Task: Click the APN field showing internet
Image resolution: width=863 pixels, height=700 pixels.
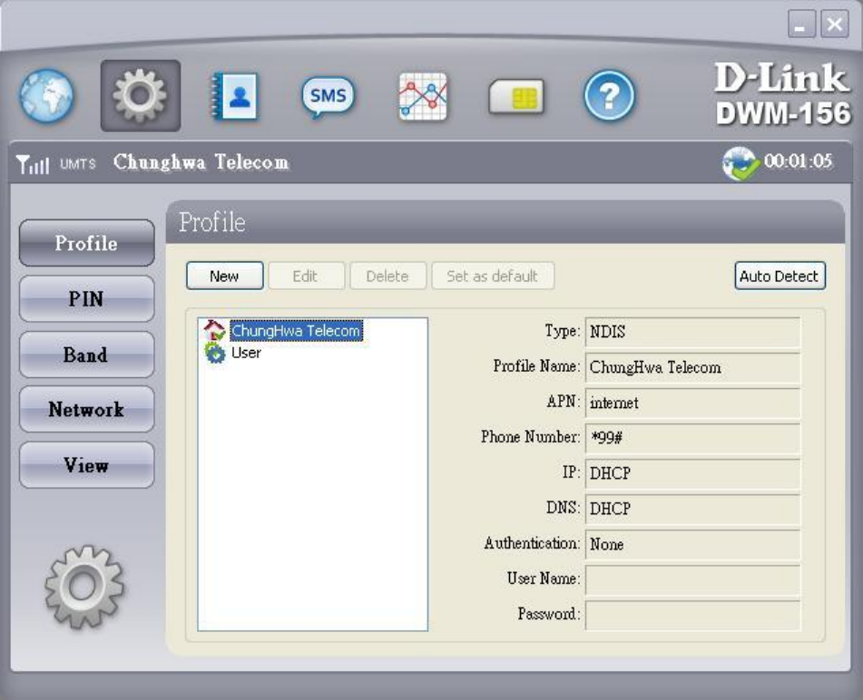Action: pos(693,403)
